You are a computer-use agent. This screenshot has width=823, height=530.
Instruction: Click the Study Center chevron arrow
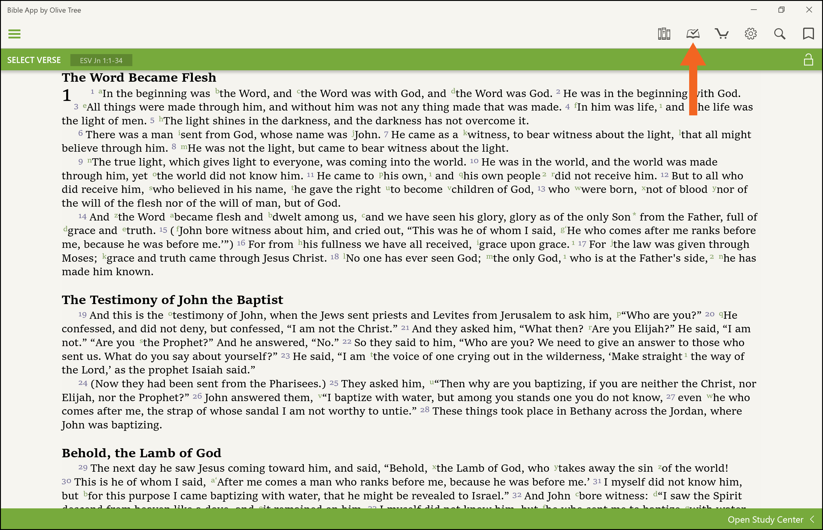point(812,519)
